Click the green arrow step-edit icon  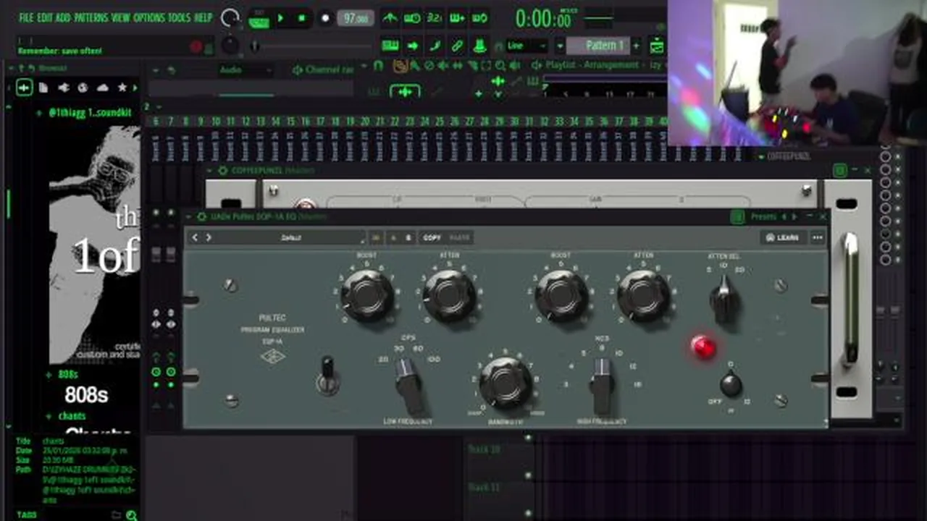pos(413,46)
